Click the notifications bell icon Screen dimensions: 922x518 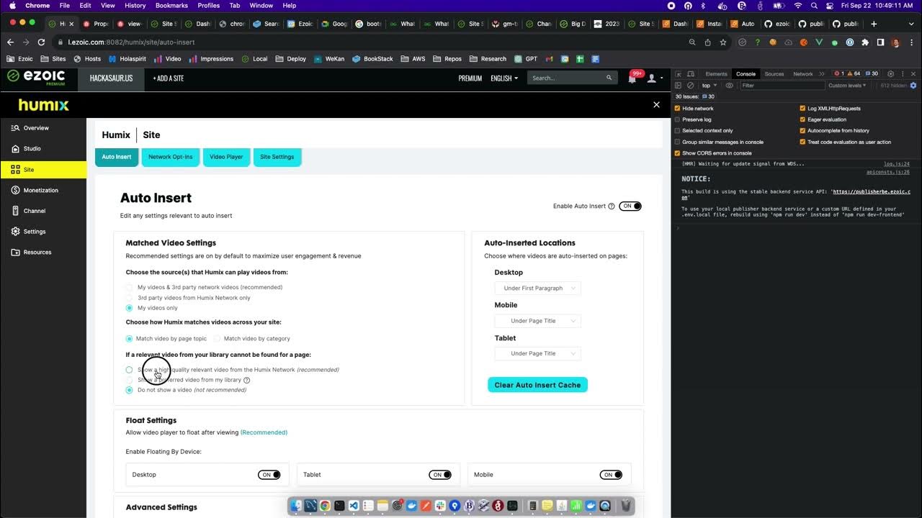(632, 78)
